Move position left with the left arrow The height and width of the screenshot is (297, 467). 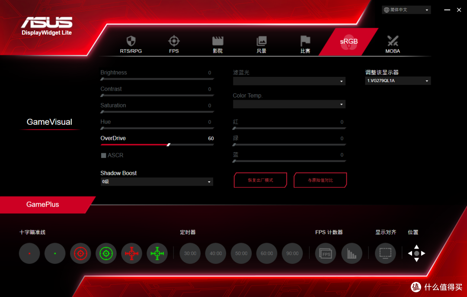pos(410,253)
